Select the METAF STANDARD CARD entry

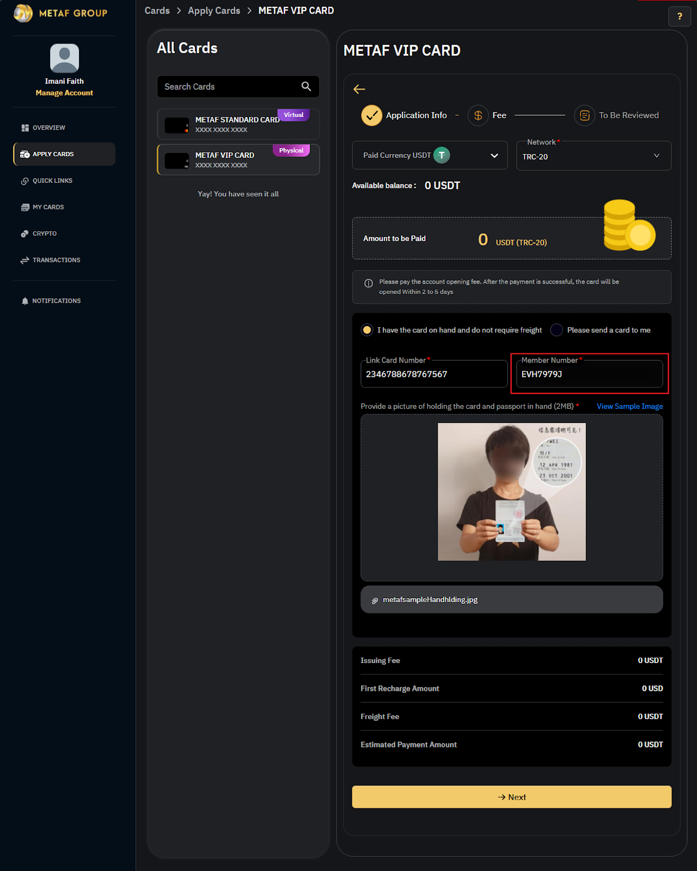[239, 124]
